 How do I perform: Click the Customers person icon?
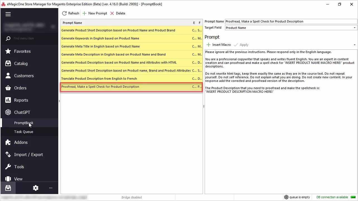pos(8,76)
